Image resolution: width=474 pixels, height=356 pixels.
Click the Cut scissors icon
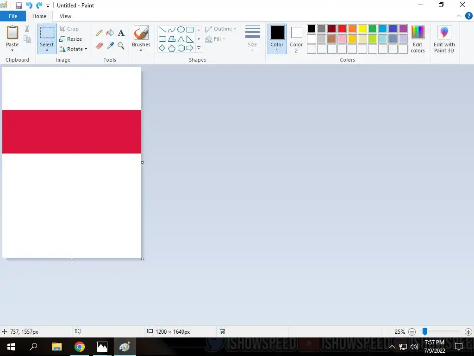click(27, 29)
